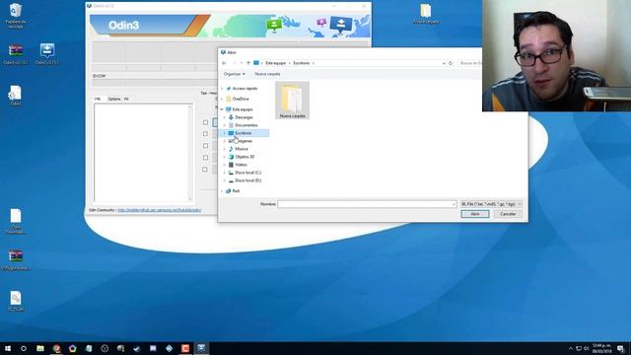Go up one folder level in dialog
Screen dimensions: 631x355
click(248, 63)
